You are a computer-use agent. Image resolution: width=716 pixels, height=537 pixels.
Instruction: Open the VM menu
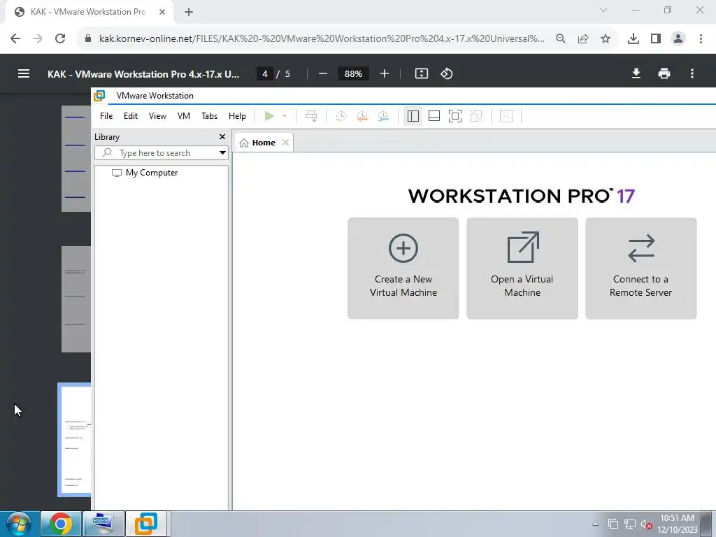pyautogui.click(x=184, y=116)
